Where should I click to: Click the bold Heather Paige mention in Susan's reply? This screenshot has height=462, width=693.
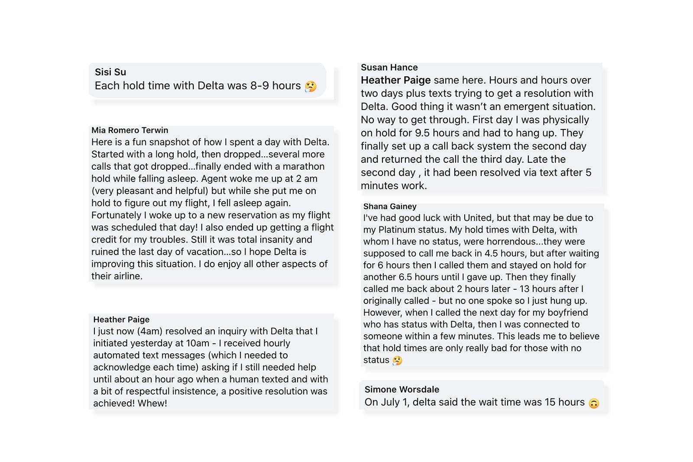pyautogui.click(x=395, y=80)
